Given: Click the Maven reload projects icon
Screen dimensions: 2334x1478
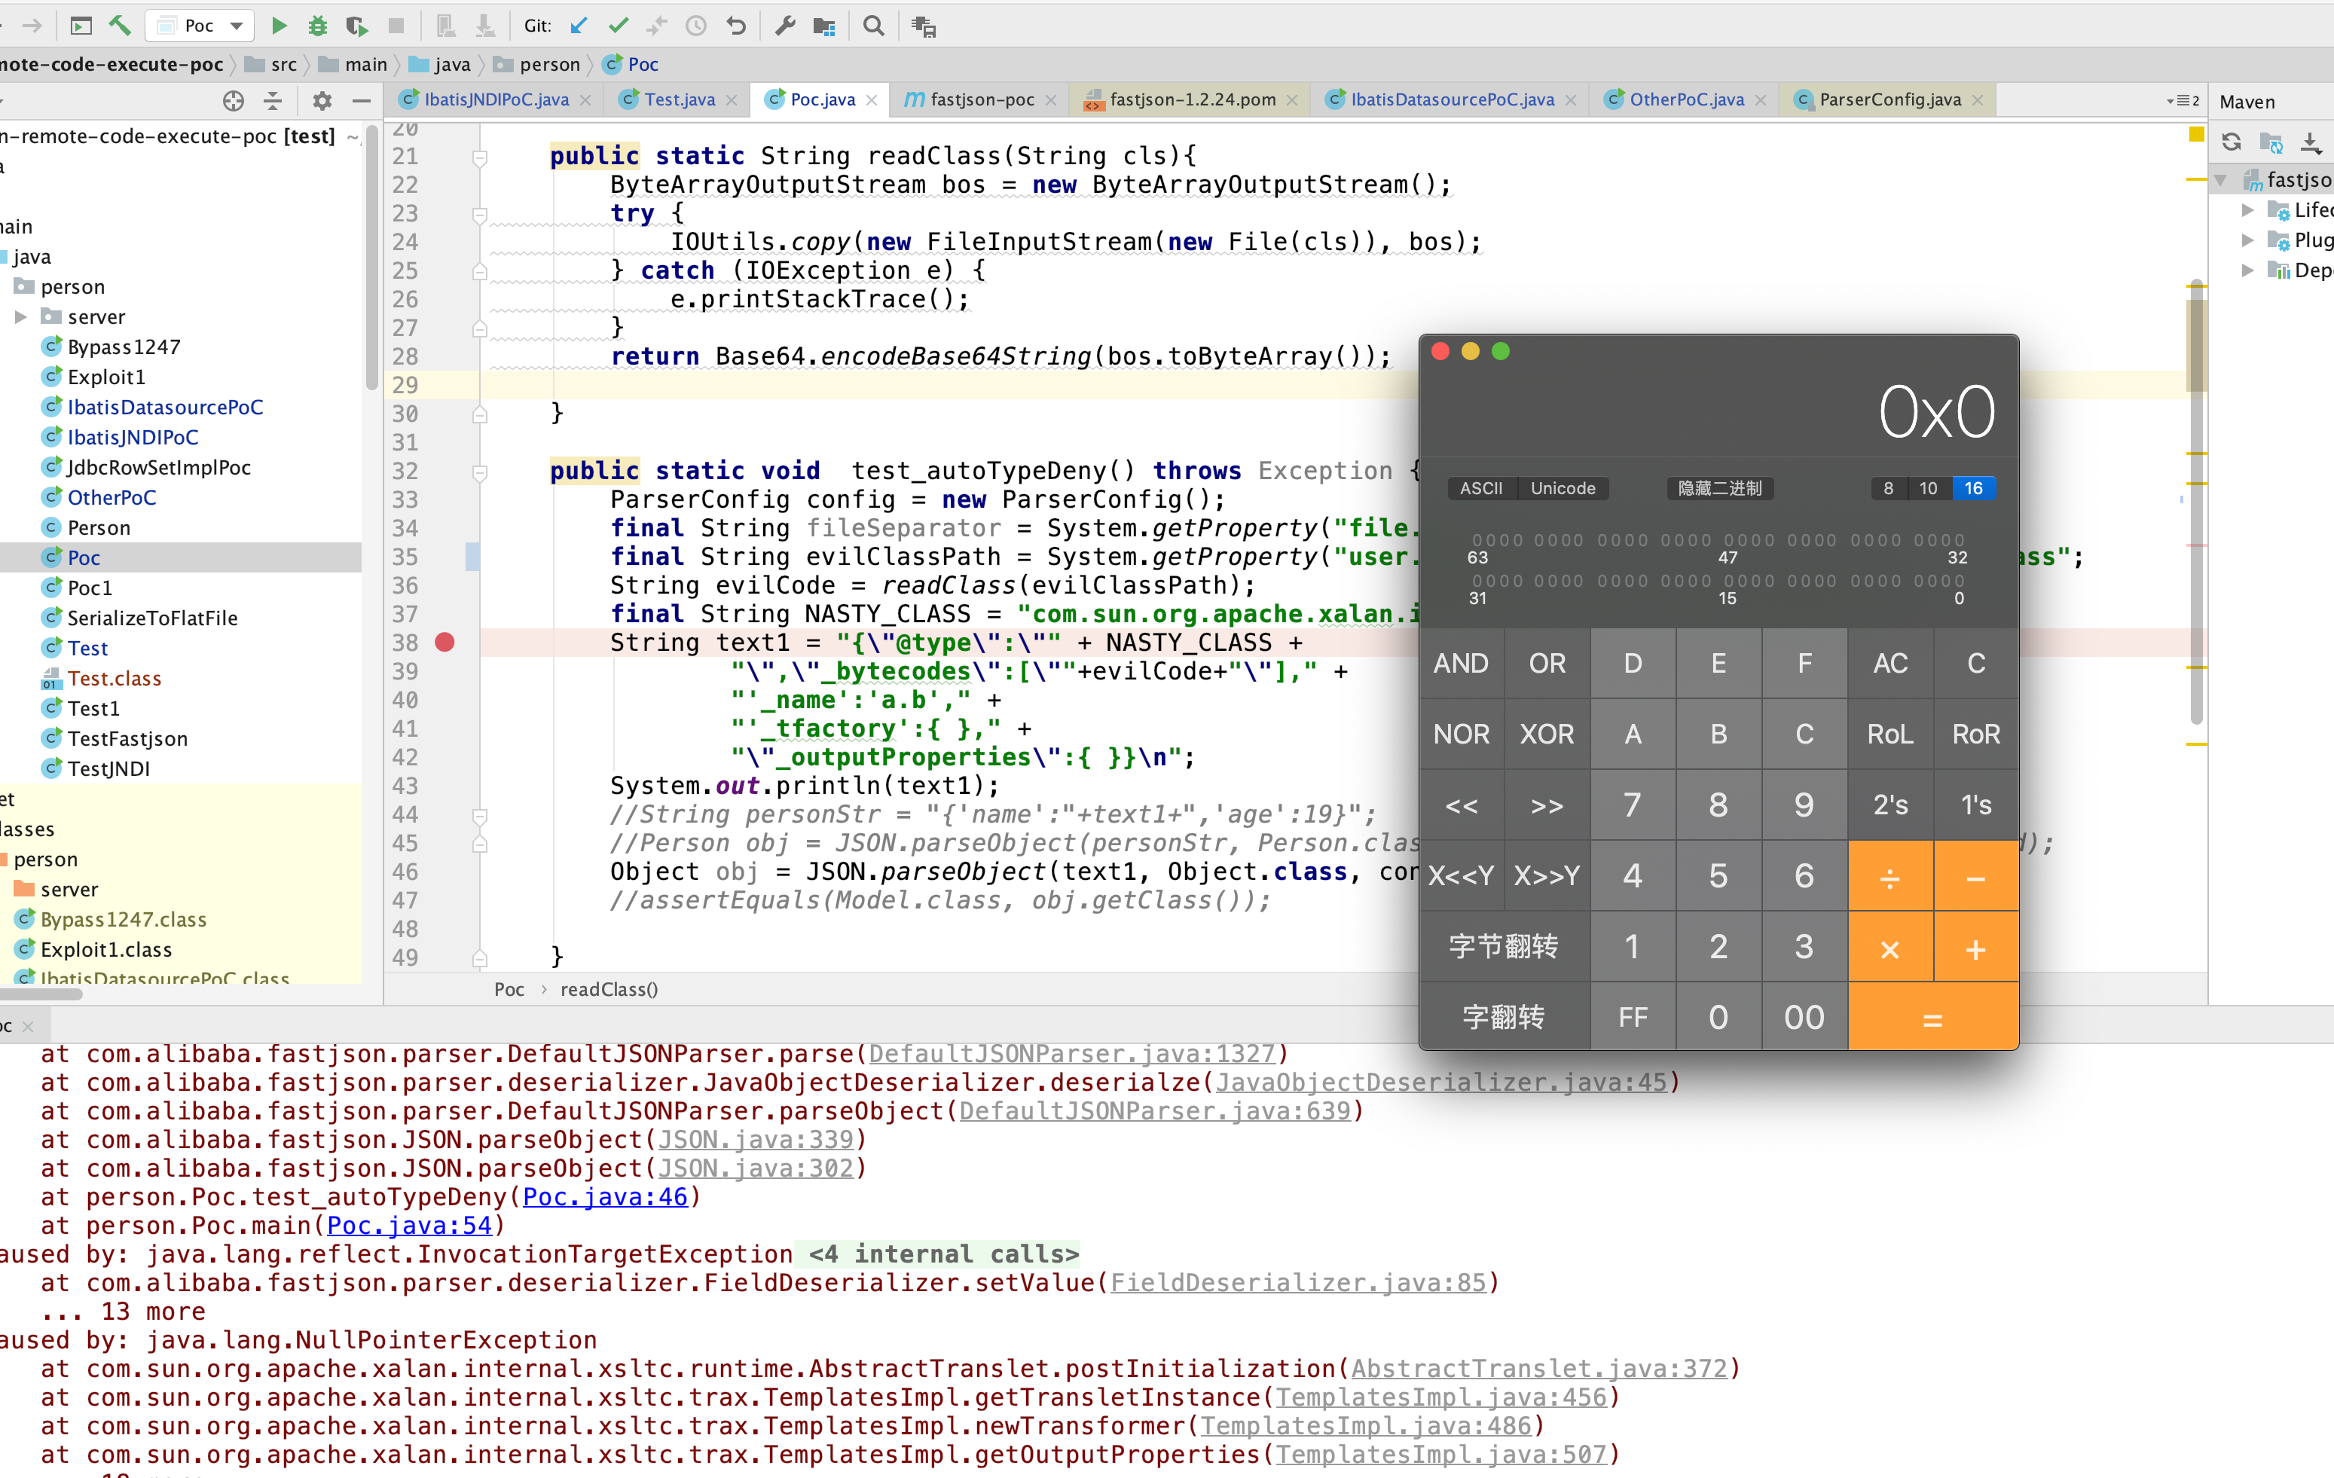Looking at the screenshot, I should pos(2232,142).
